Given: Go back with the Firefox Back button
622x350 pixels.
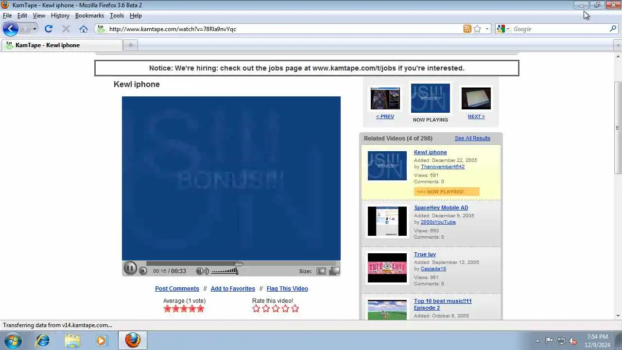Looking at the screenshot, I should pos(10,29).
